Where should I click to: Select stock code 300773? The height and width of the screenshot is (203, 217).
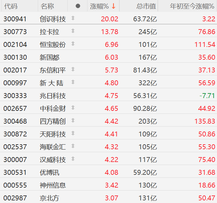[x=15, y=32]
